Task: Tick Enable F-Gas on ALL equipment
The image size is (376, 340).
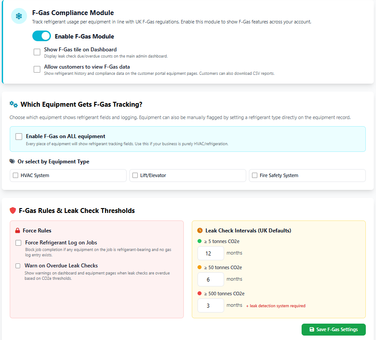Action: (x=19, y=136)
